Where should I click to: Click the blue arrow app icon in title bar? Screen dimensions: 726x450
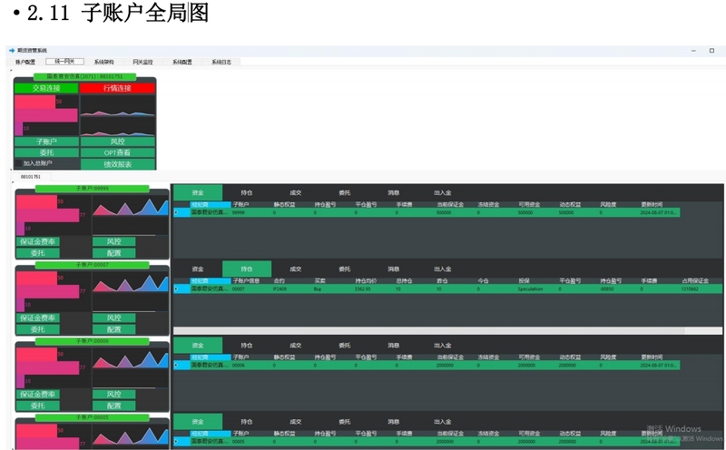(12, 51)
